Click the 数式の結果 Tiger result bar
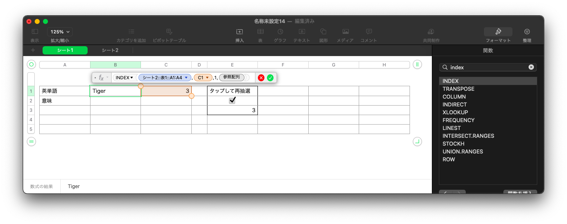The width and height of the screenshot is (567, 224). tap(227, 186)
